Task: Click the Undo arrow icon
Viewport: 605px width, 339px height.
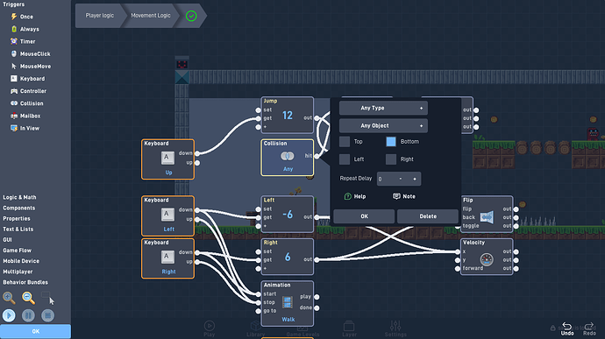Action: (x=566, y=326)
